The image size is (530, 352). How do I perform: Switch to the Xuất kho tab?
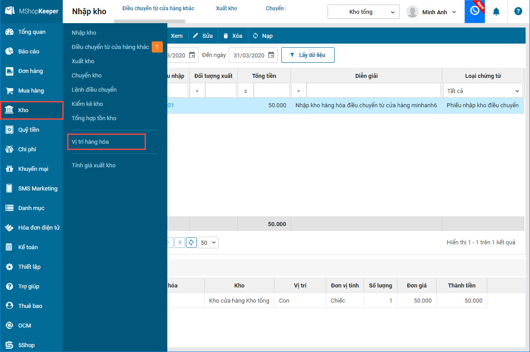point(227,8)
